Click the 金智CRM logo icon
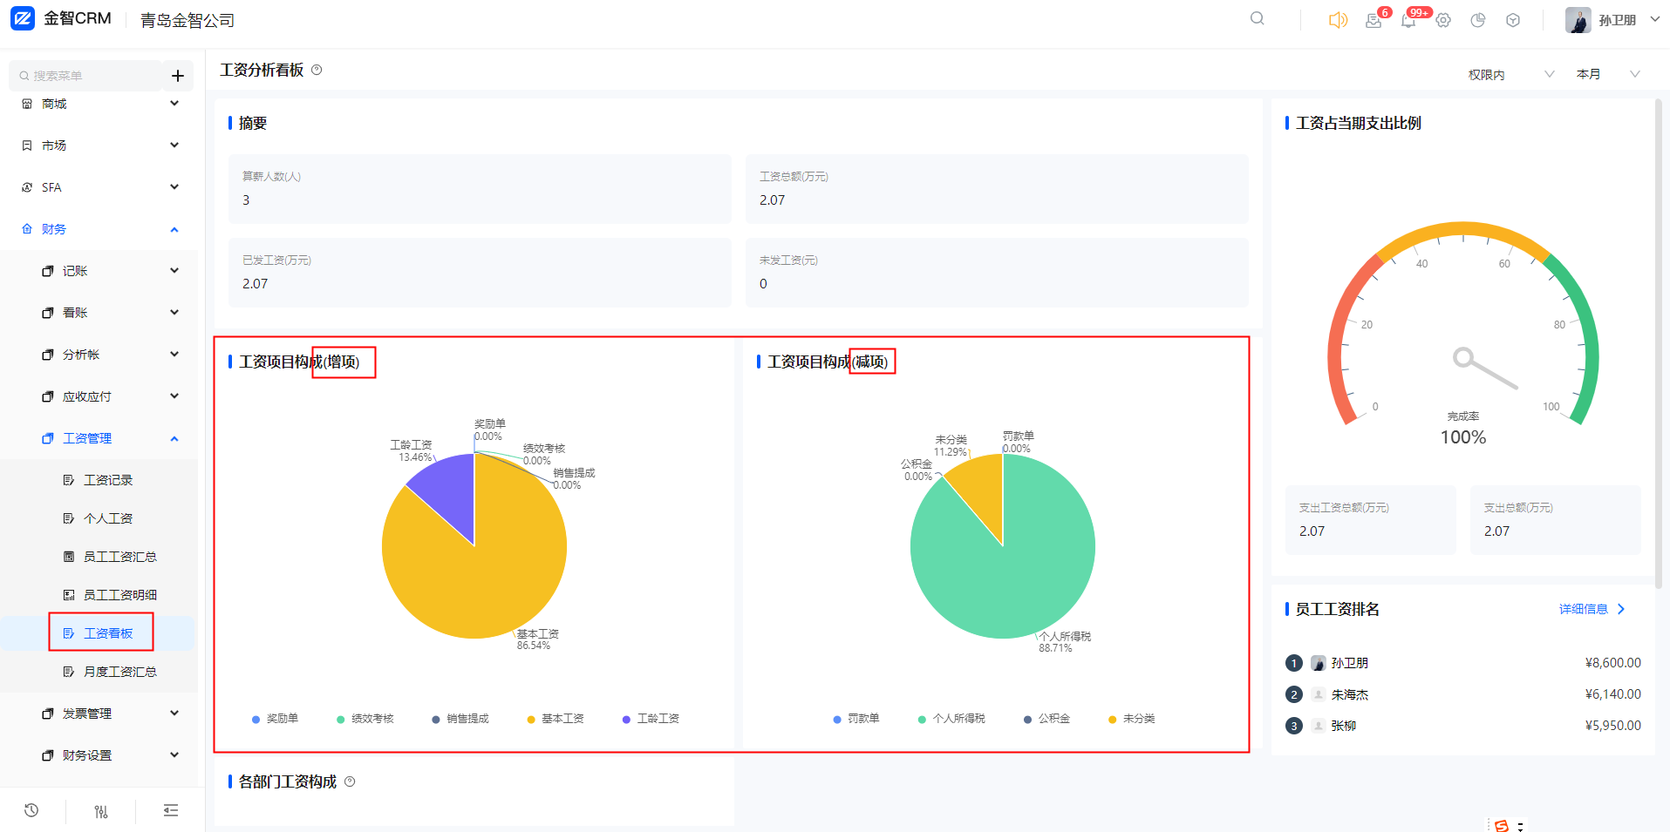This screenshot has width=1670, height=832. pyautogui.click(x=23, y=18)
